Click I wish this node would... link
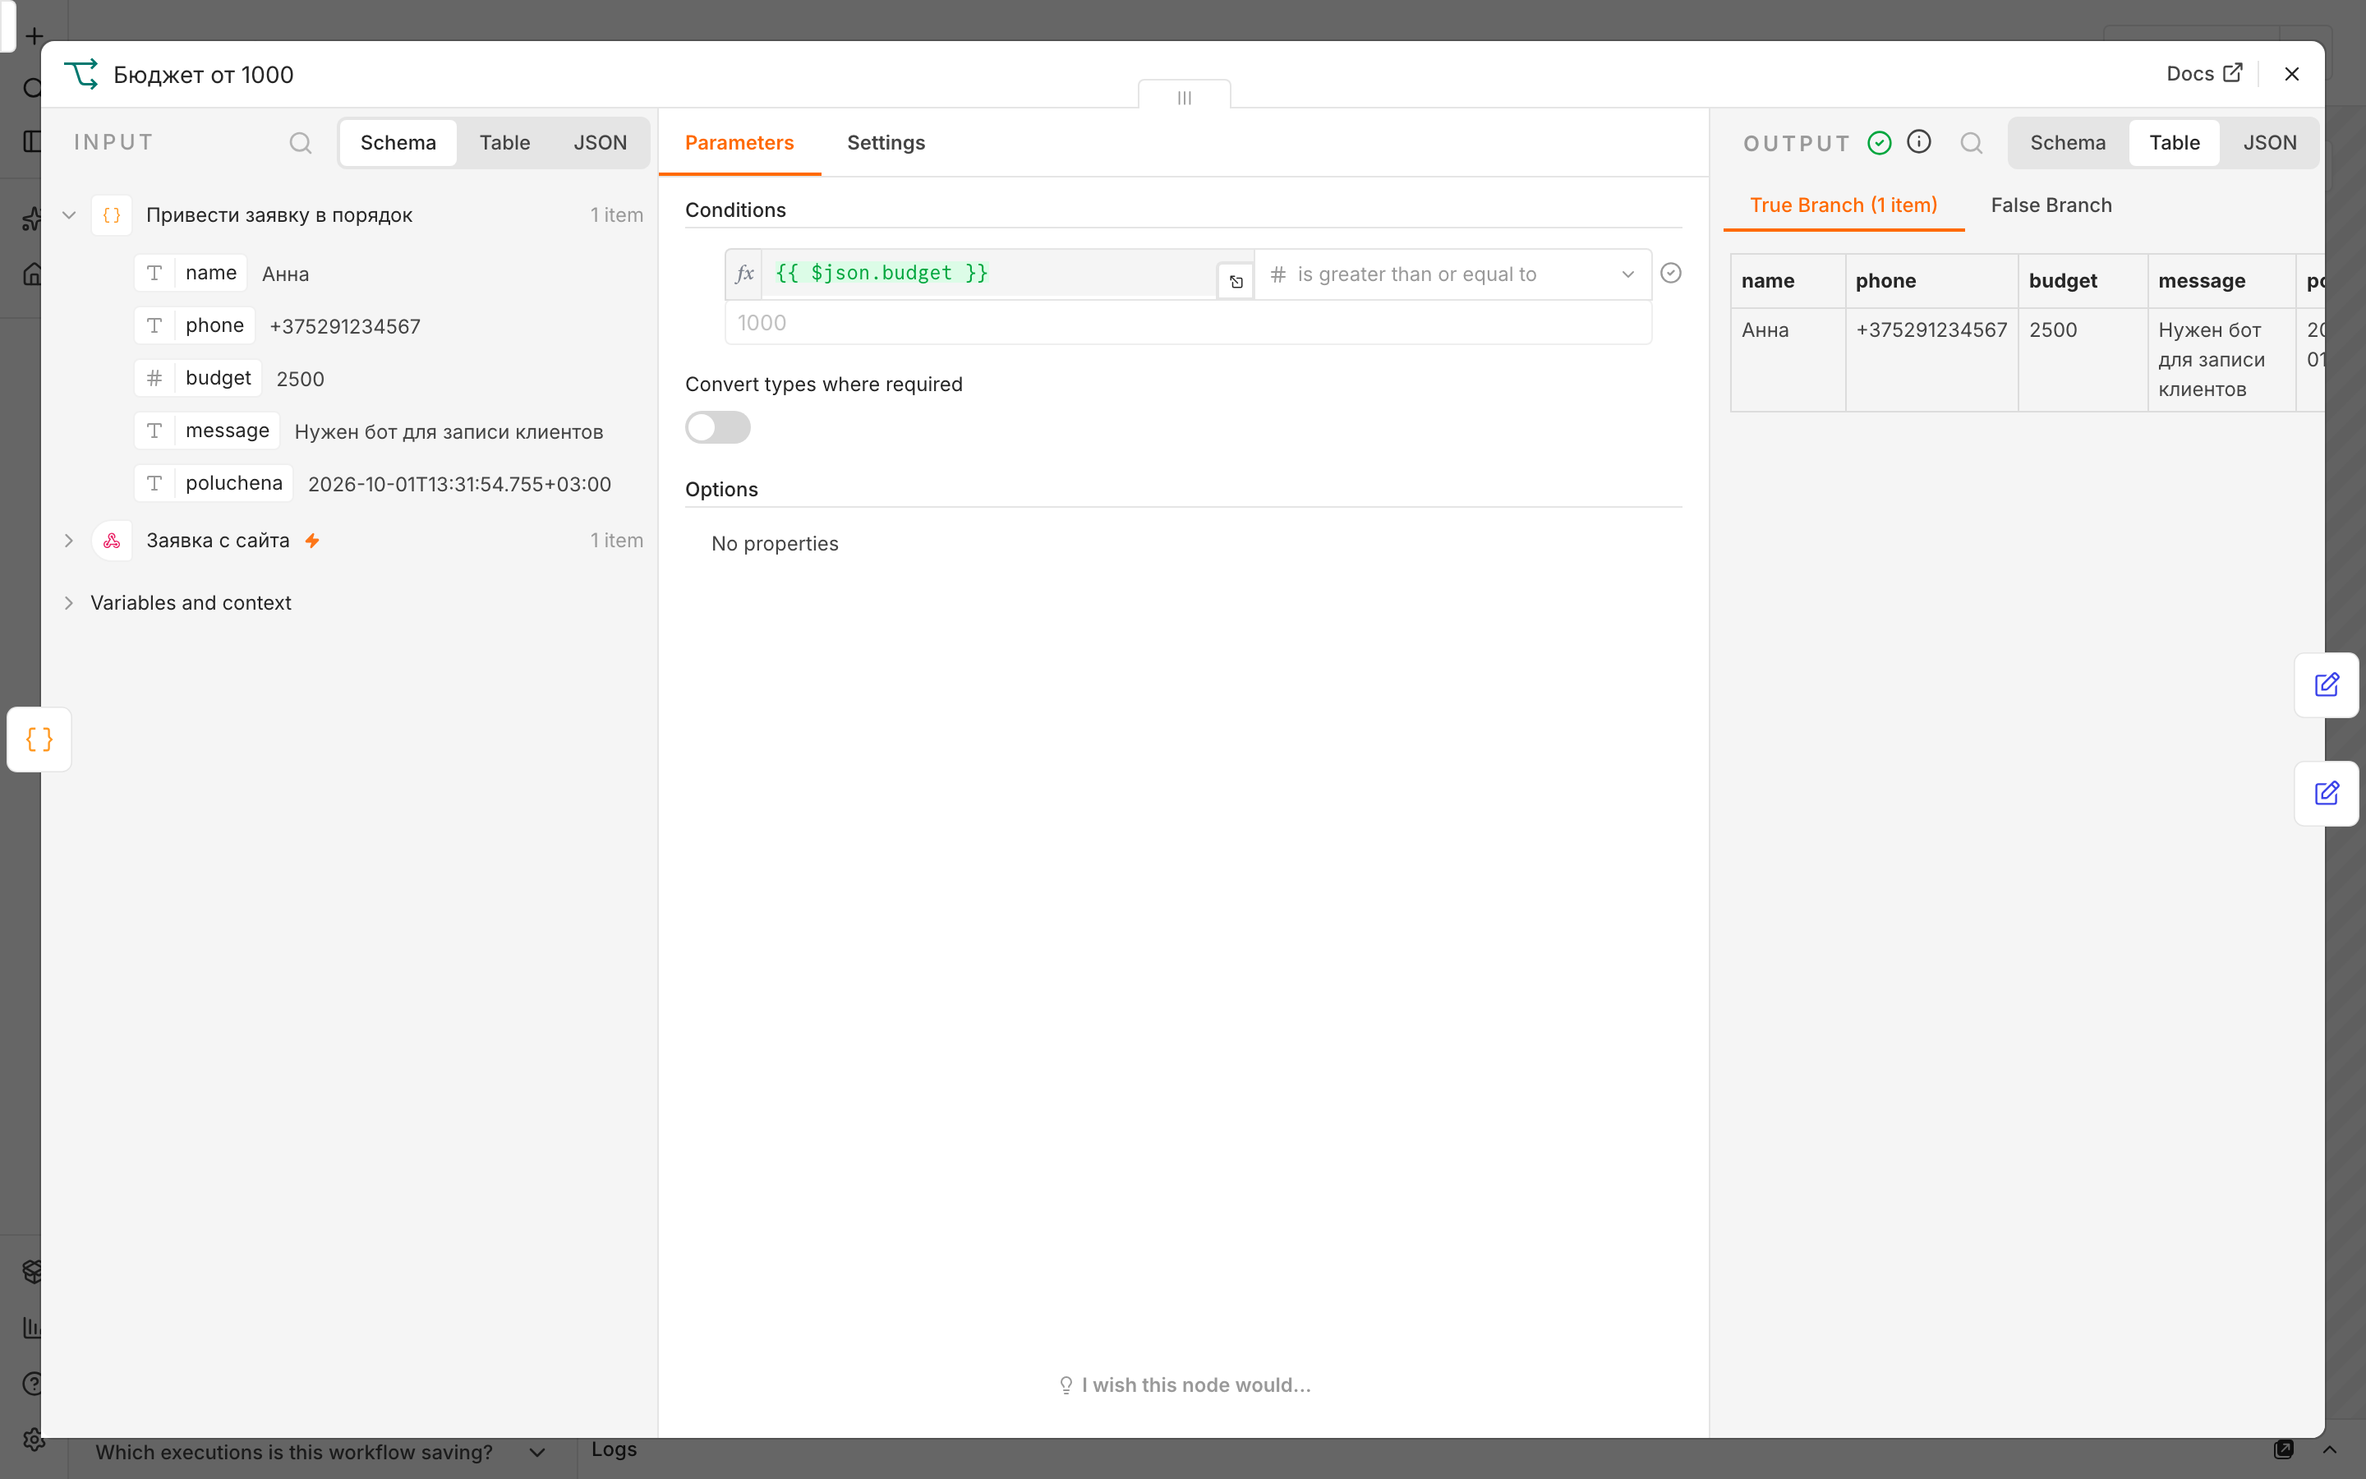The height and width of the screenshot is (1479, 2366). (x=1184, y=1385)
